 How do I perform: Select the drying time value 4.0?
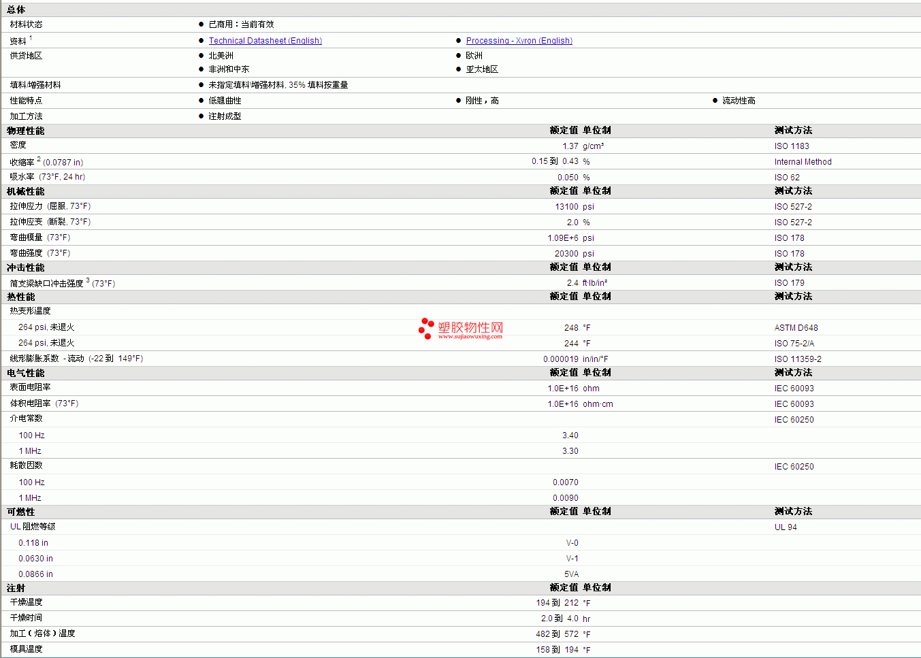click(572, 619)
